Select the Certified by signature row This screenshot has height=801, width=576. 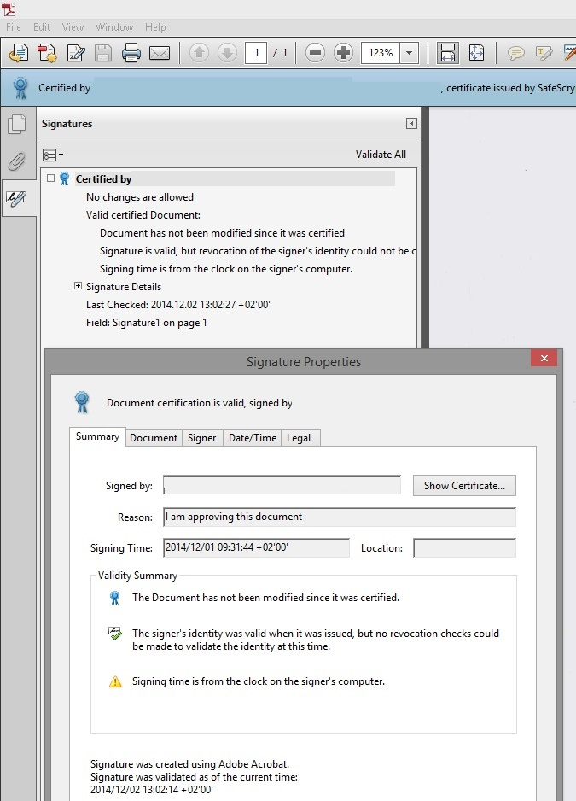(x=235, y=178)
